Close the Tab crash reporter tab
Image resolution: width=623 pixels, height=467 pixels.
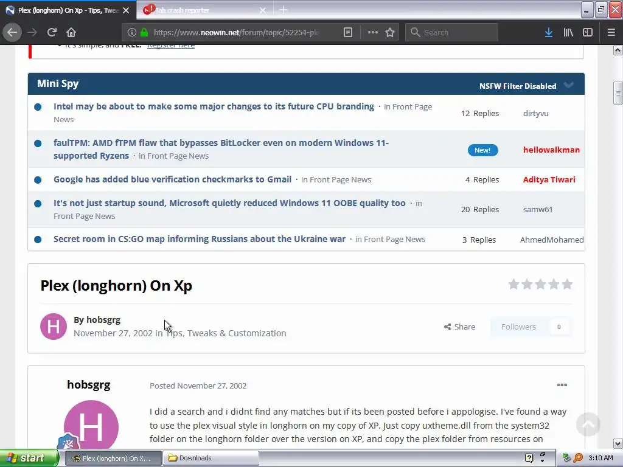point(263,10)
